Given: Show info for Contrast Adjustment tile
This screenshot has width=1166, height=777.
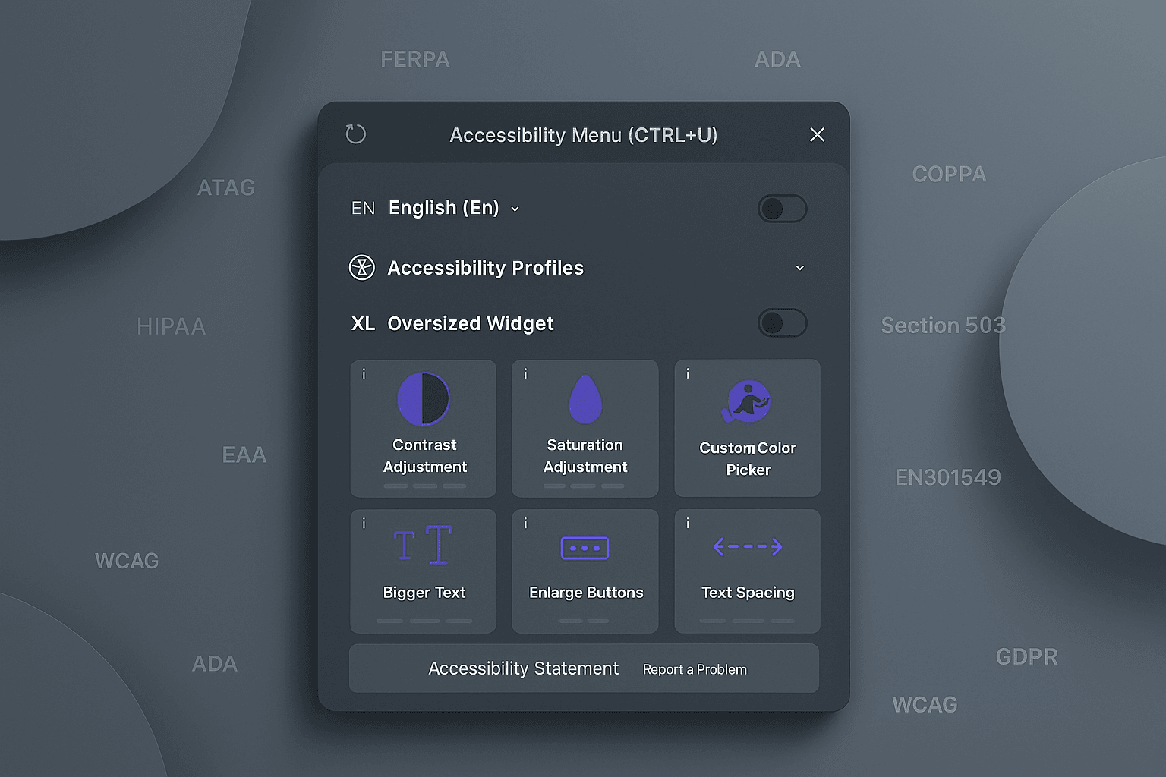Looking at the screenshot, I should coord(364,374).
